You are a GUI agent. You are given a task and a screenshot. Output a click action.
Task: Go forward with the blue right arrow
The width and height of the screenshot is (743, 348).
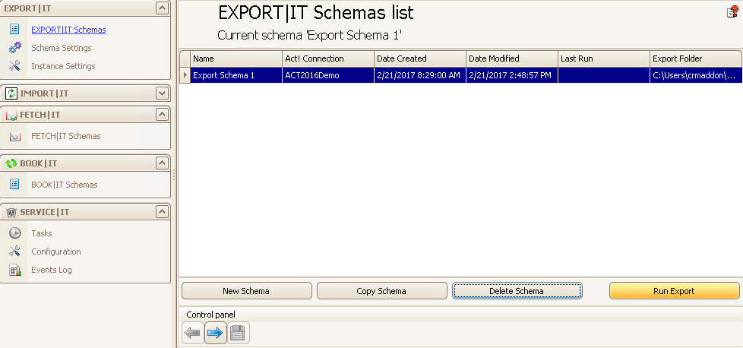(x=216, y=334)
